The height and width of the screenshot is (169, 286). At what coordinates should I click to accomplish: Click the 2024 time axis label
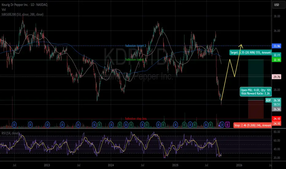tap(111, 165)
